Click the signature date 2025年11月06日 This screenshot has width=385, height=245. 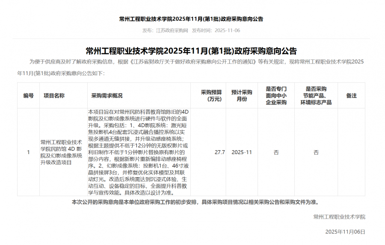[345, 232]
